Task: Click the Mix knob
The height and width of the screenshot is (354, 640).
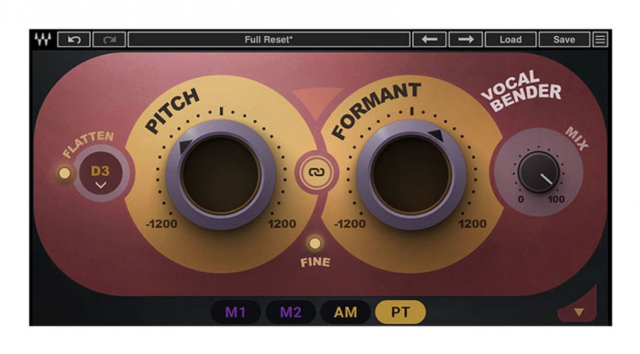Action: (x=539, y=172)
